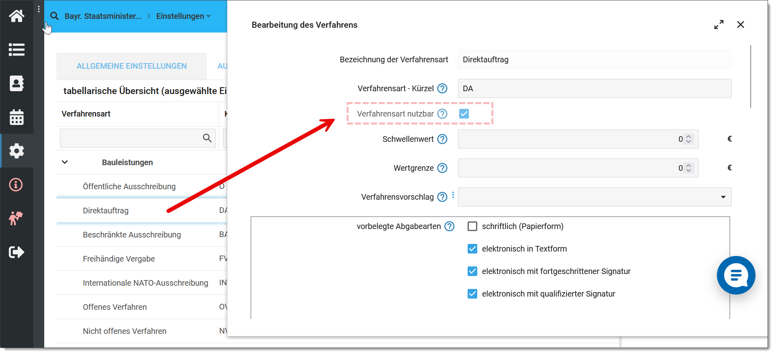The image size is (774, 354).
Task: Switch to Allgemeine Einstellungen tab
Action: 131,66
